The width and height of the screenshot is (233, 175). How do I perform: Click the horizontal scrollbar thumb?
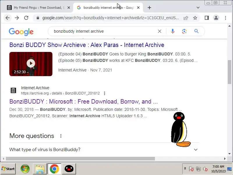tap(80, 159)
